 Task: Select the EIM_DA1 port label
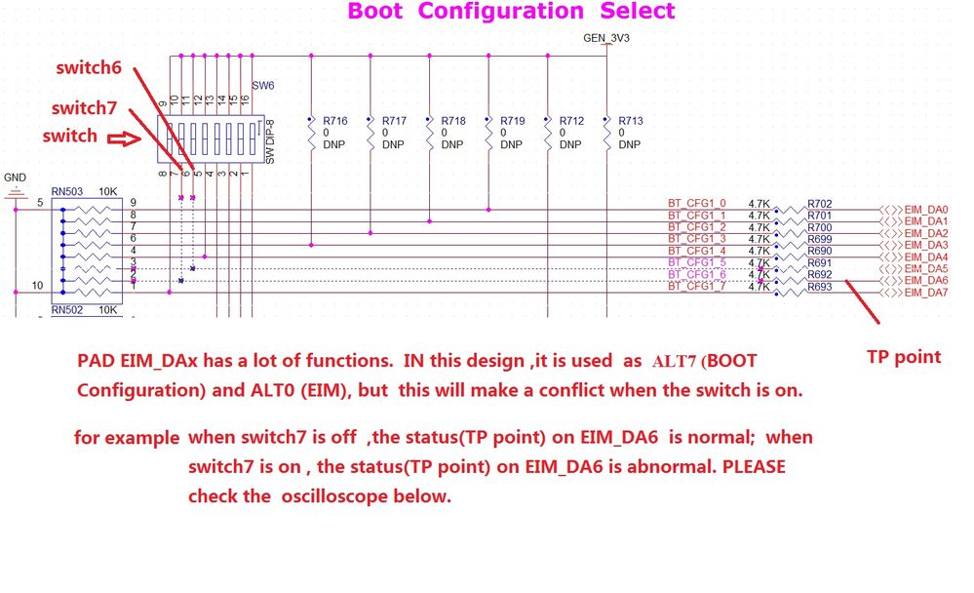pyautogui.click(x=926, y=221)
